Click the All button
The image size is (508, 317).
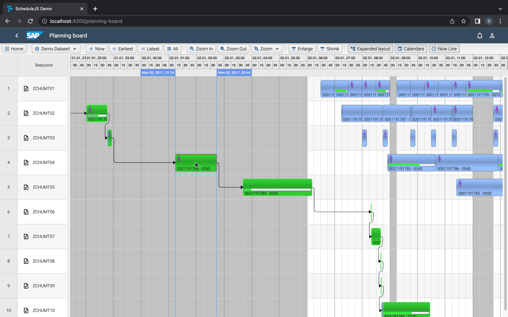[173, 49]
